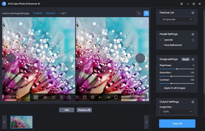Select the side-by-side compare view icon
This screenshot has width=205, height=131.
point(36,97)
